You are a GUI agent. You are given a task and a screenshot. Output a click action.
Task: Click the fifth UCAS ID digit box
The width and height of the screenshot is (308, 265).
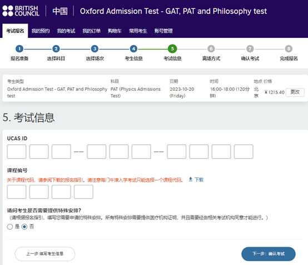pos(119,151)
